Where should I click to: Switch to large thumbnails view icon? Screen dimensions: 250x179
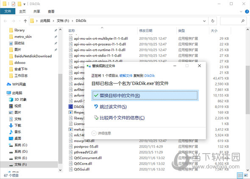(x=246, y=175)
